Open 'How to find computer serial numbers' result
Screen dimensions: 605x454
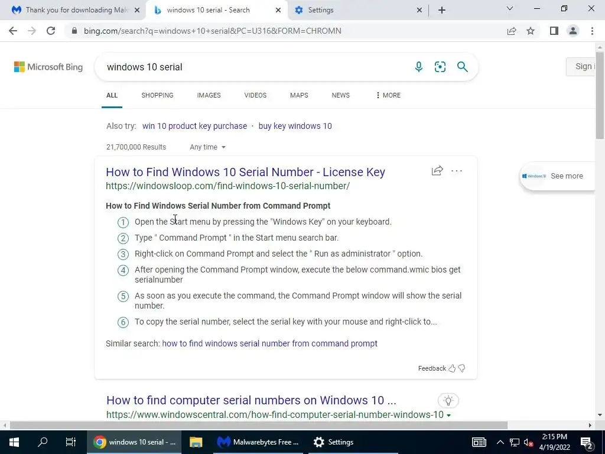point(251,400)
